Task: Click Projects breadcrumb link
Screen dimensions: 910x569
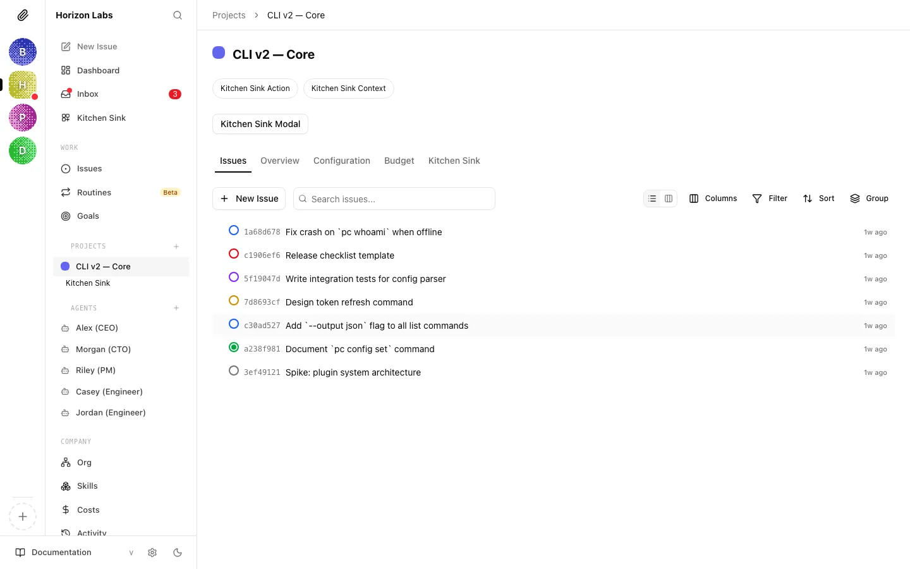Action: [x=229, y=15]
